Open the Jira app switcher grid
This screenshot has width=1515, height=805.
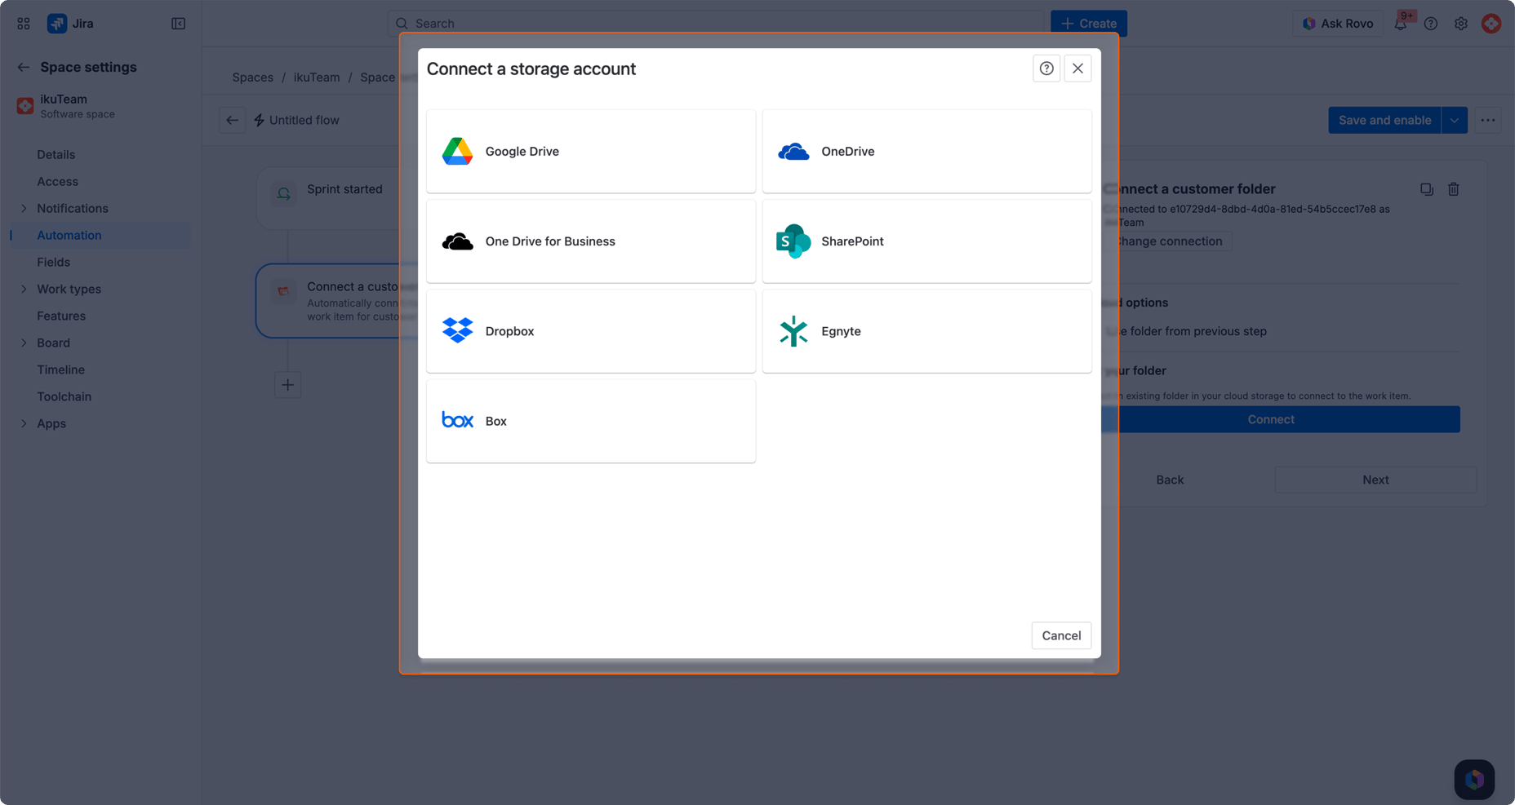[24, 24]
